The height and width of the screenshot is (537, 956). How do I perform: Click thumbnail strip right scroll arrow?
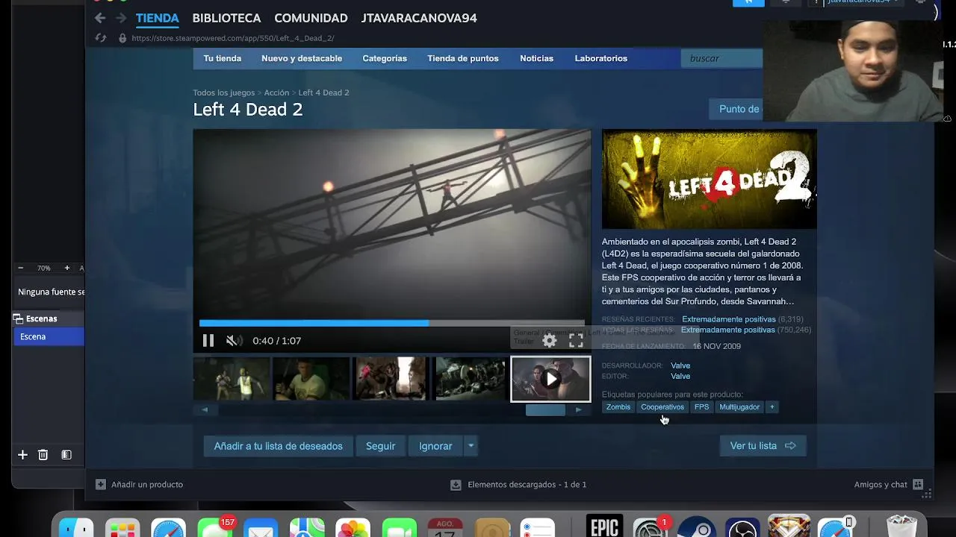tap(578, 409)
